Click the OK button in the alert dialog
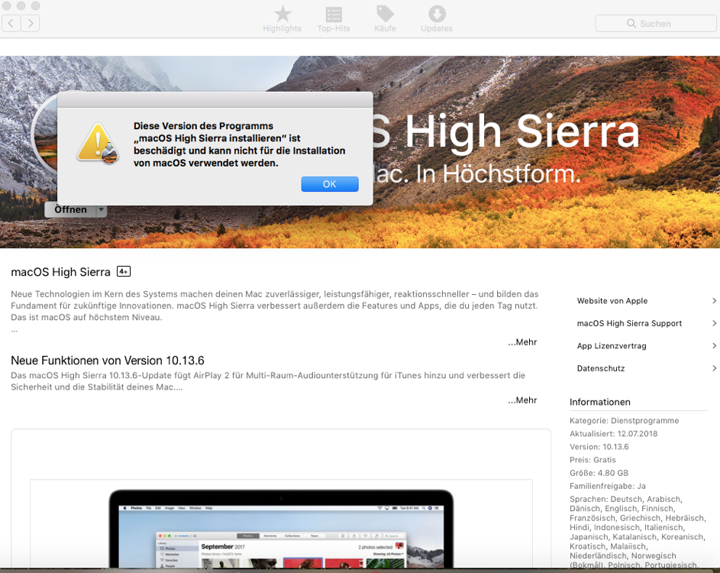Screen dimensions: 720x573 [x=330, y=184]
